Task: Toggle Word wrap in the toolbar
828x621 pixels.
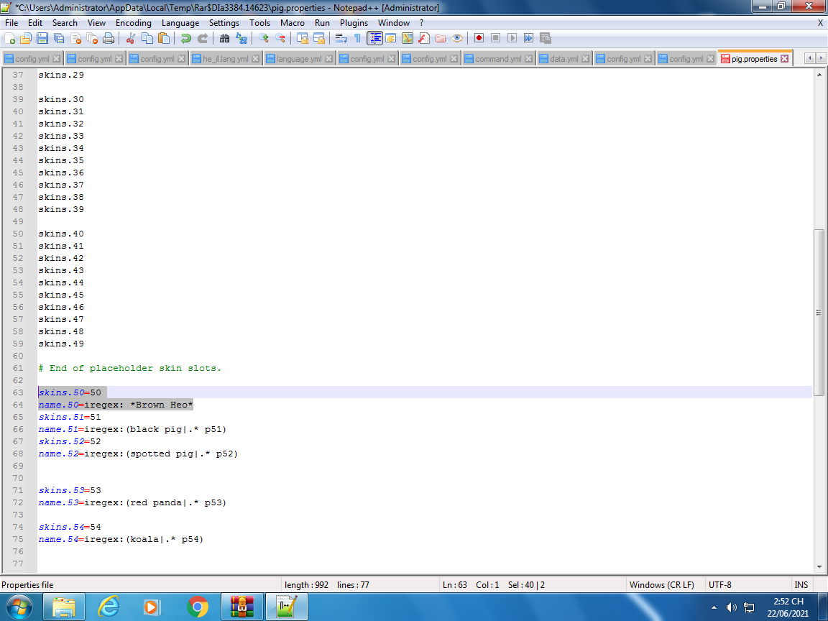Action: [x=341, y=38]
